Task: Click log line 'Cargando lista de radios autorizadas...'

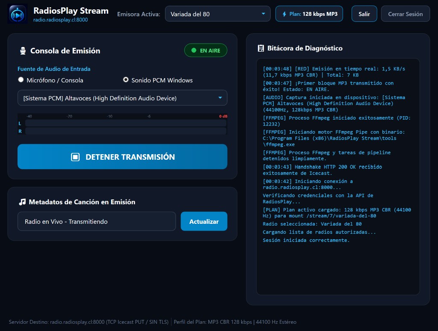Action: click(x=319, y=232)
